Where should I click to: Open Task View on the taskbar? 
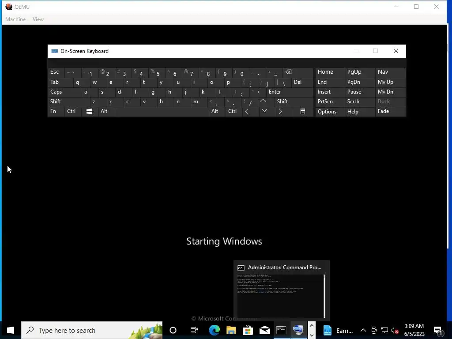(x=194, y=330)
